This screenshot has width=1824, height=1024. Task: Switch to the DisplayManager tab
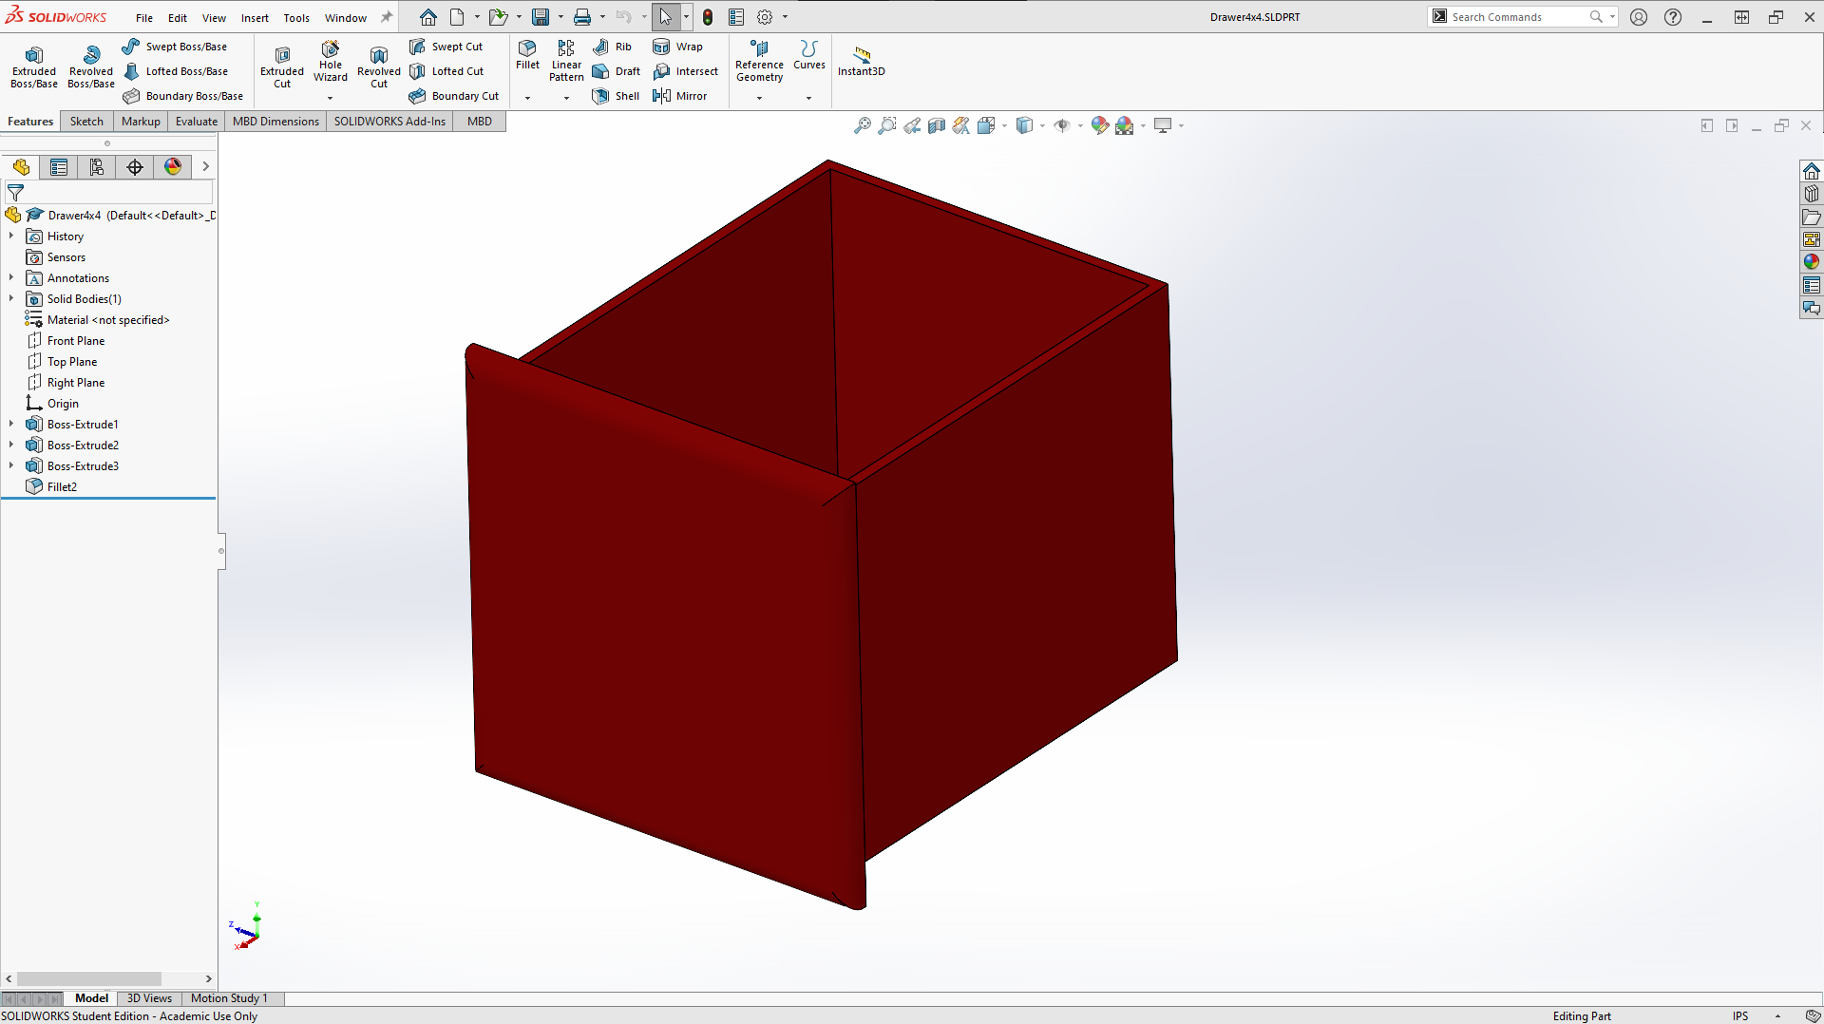click(x=172, y=166)
